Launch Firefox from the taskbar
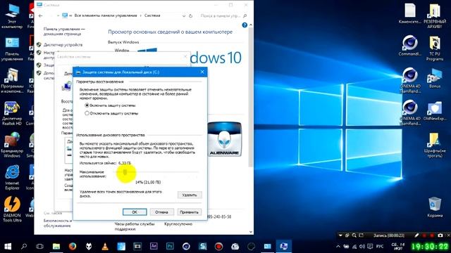 [73, 247]
